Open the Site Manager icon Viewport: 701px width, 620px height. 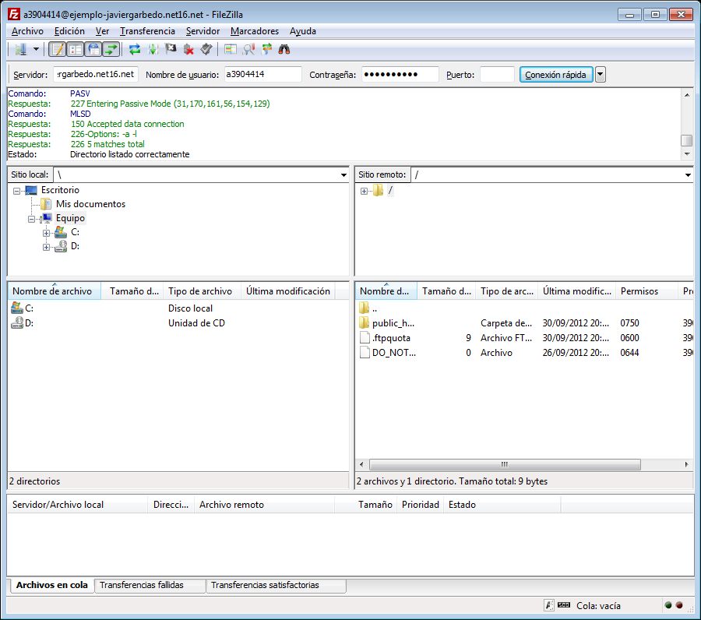[x=19, y=50]
